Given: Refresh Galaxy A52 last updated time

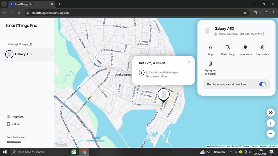Looking at the screenshot, I should pyautogui.click(x=263, y=34).
